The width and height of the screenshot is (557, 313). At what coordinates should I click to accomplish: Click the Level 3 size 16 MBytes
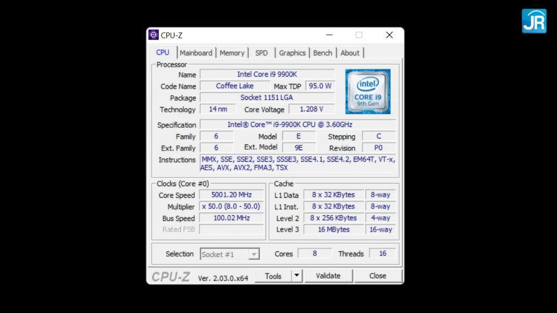(x=334, y=229)
